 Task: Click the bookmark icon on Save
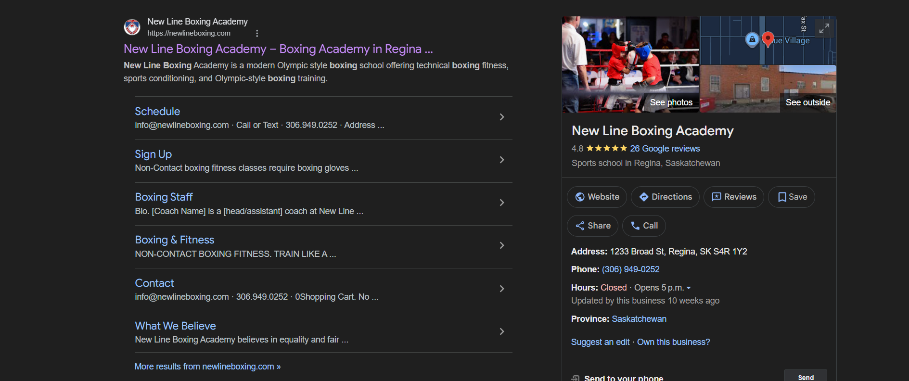click(782, 197)
